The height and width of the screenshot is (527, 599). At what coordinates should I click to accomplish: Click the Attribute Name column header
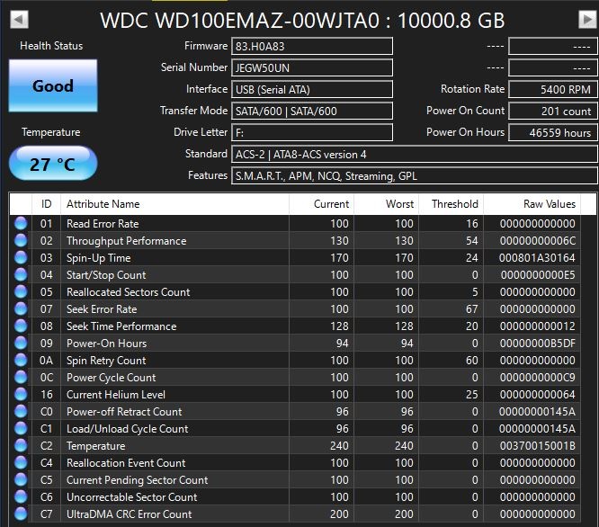tap(175, 204)
